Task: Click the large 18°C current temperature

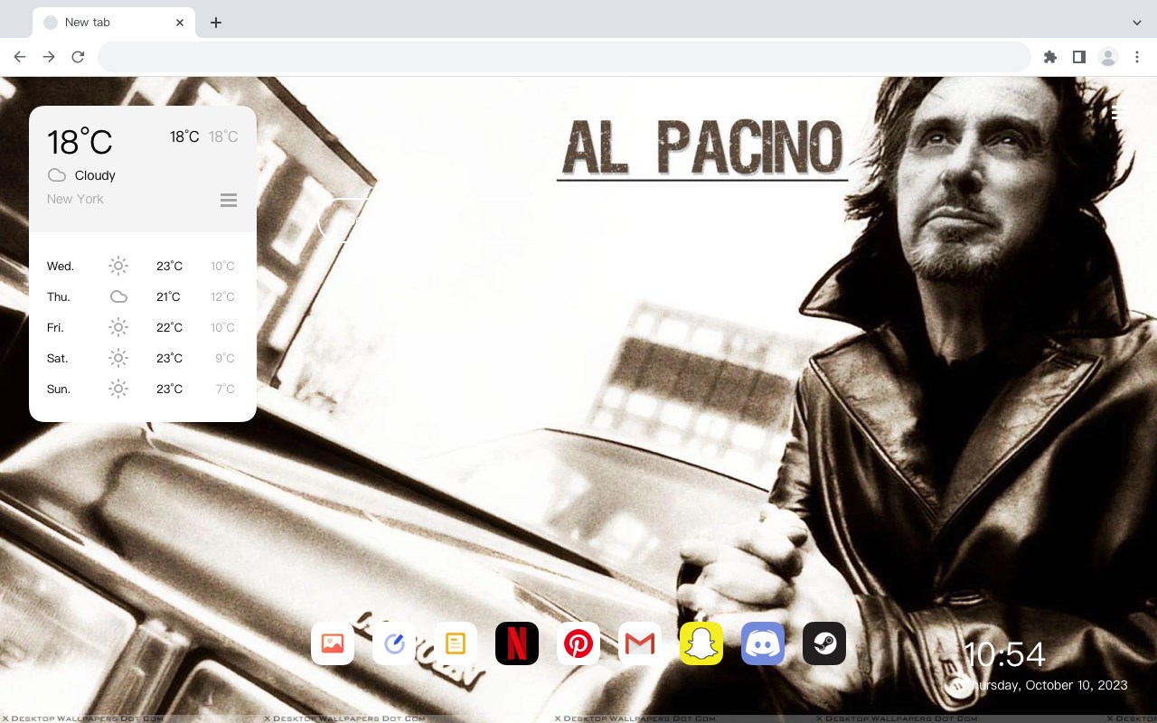Action: coord(80,141)
